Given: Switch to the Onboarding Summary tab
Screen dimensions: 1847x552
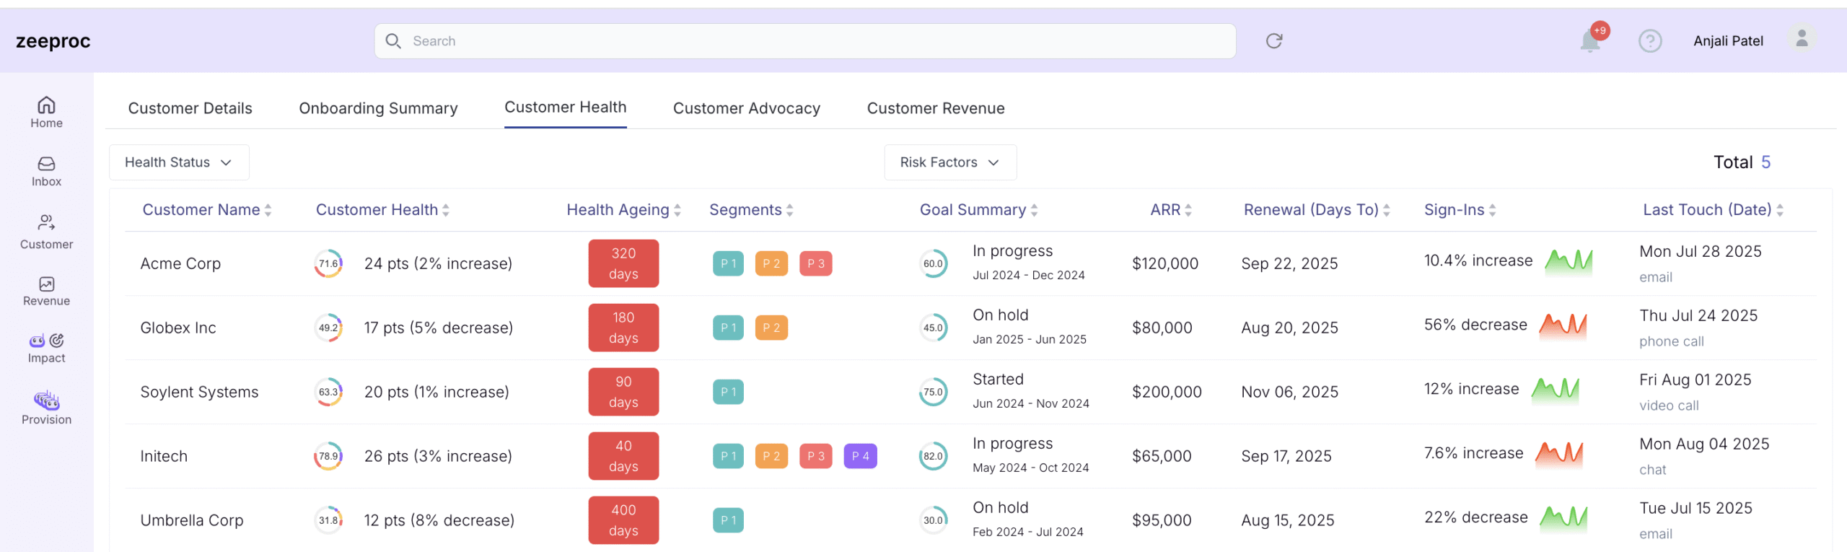Looking at the screenshot, I should pos(378,108).
